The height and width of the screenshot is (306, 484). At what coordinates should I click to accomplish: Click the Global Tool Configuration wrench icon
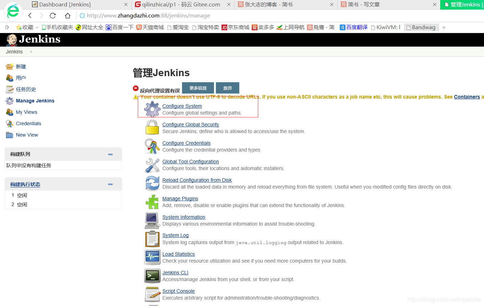(152, 165)
